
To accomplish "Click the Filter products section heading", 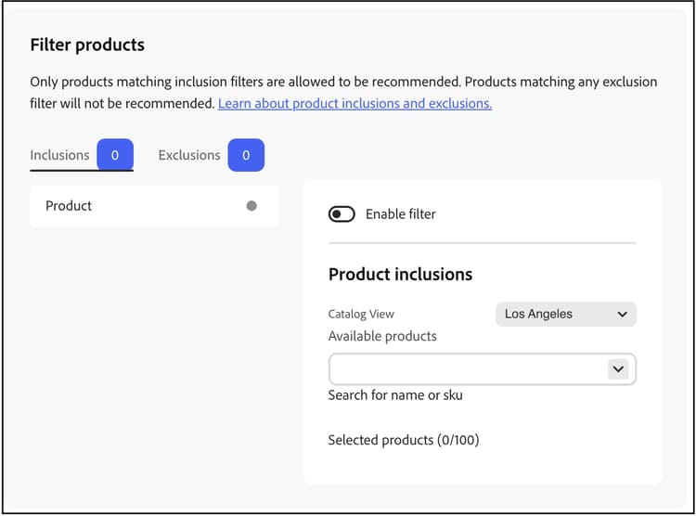I will 87,45.
